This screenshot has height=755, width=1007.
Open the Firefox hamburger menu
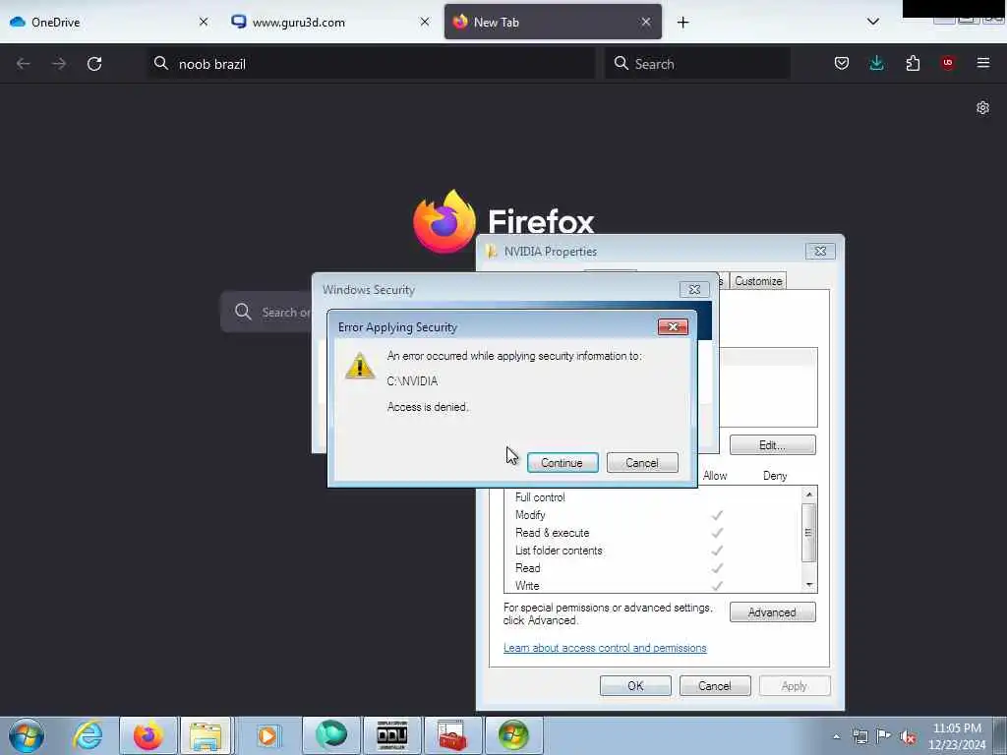click(x=983, y=63)
